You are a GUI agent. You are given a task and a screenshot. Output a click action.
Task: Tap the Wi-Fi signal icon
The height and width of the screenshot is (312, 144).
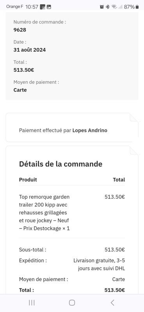click(x=114, y=7)
